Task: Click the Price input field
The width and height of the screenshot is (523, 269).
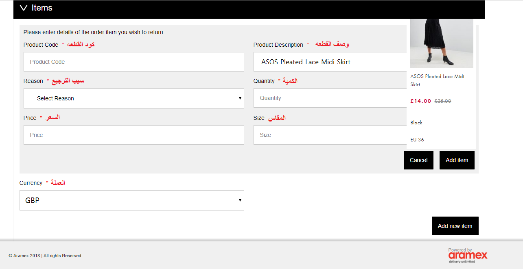Action: click(x=134, y=135)
